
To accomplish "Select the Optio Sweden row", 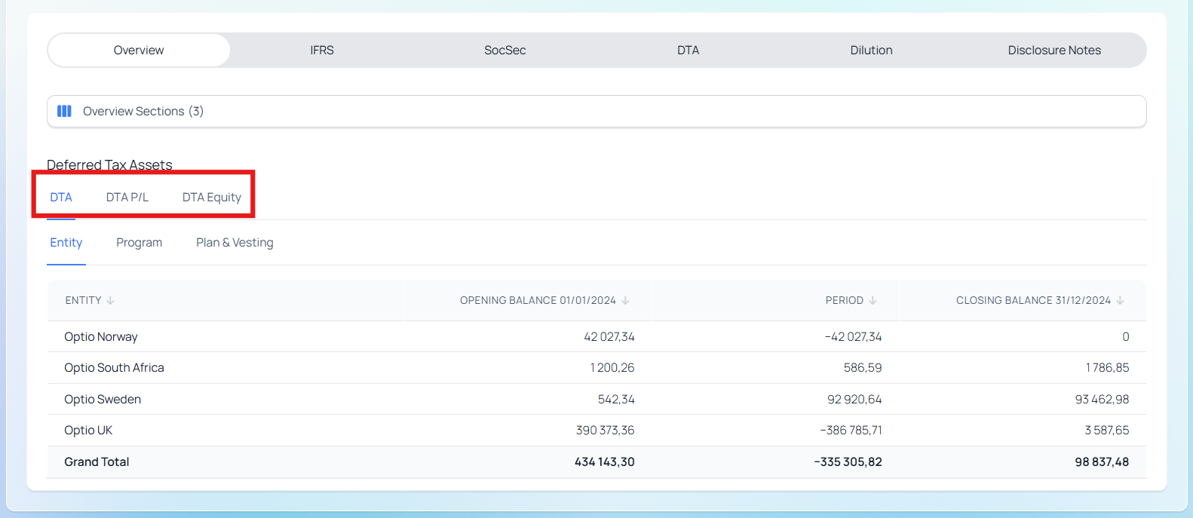I will (596, 399).
